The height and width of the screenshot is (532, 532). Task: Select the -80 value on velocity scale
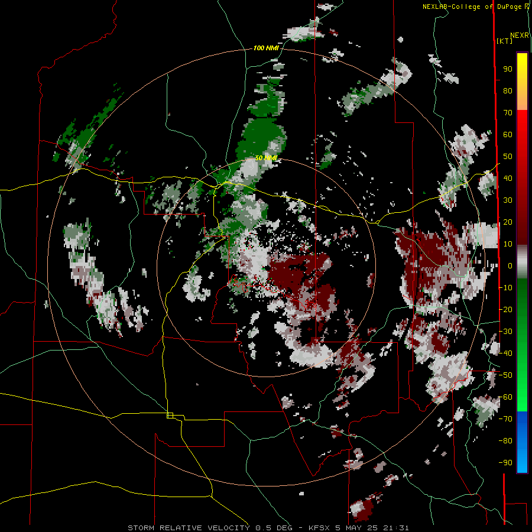point(505,441)
